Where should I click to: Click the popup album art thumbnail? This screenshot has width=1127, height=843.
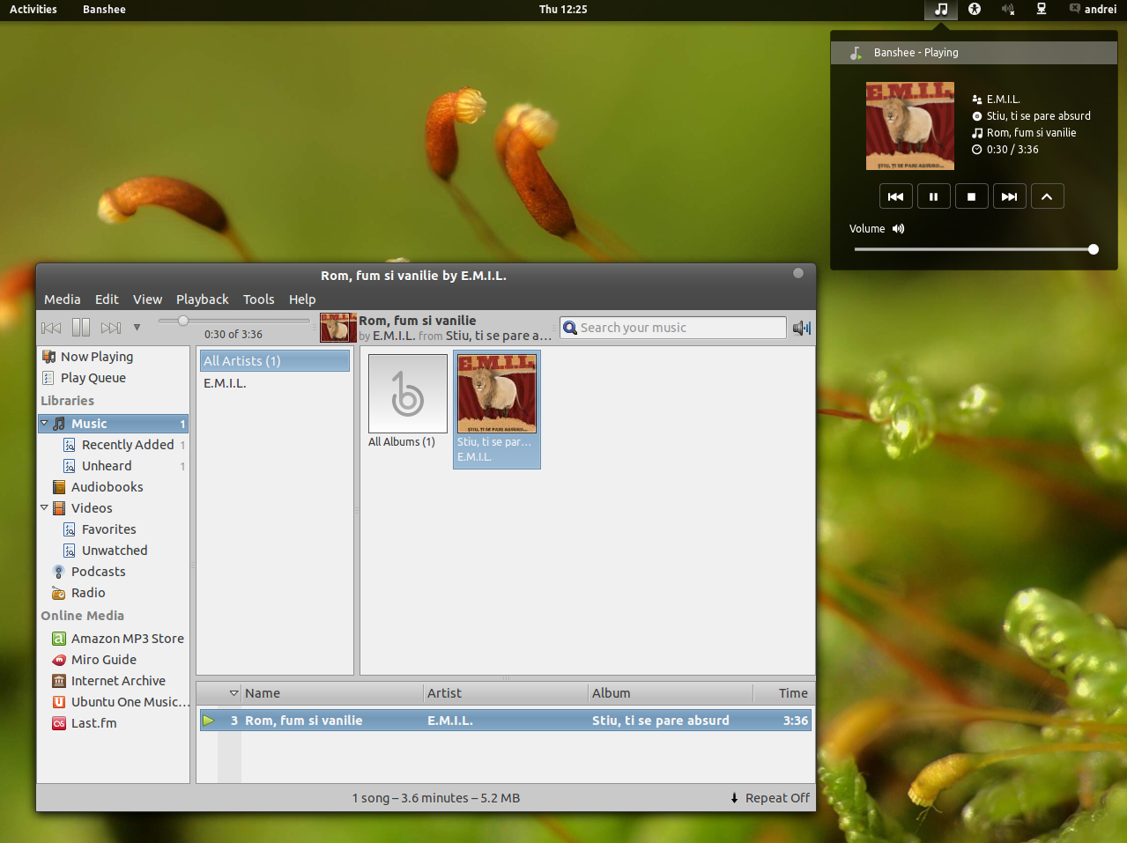coord(910,126)
